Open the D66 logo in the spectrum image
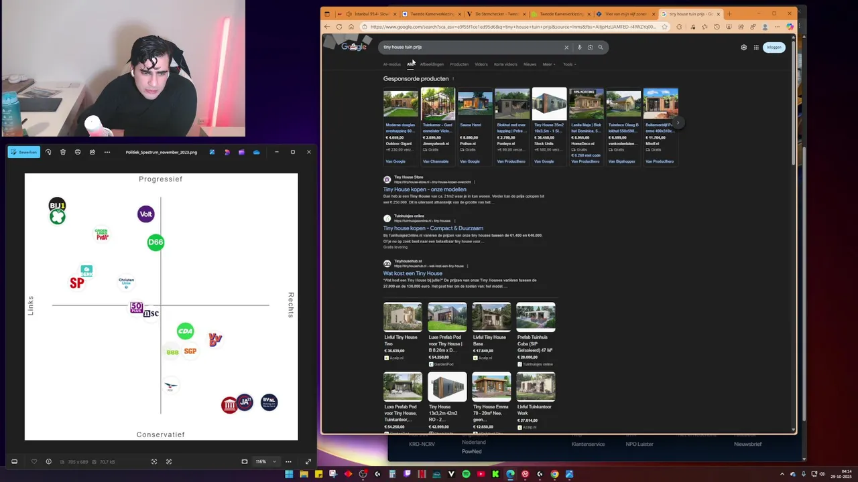 click(156, 242)
